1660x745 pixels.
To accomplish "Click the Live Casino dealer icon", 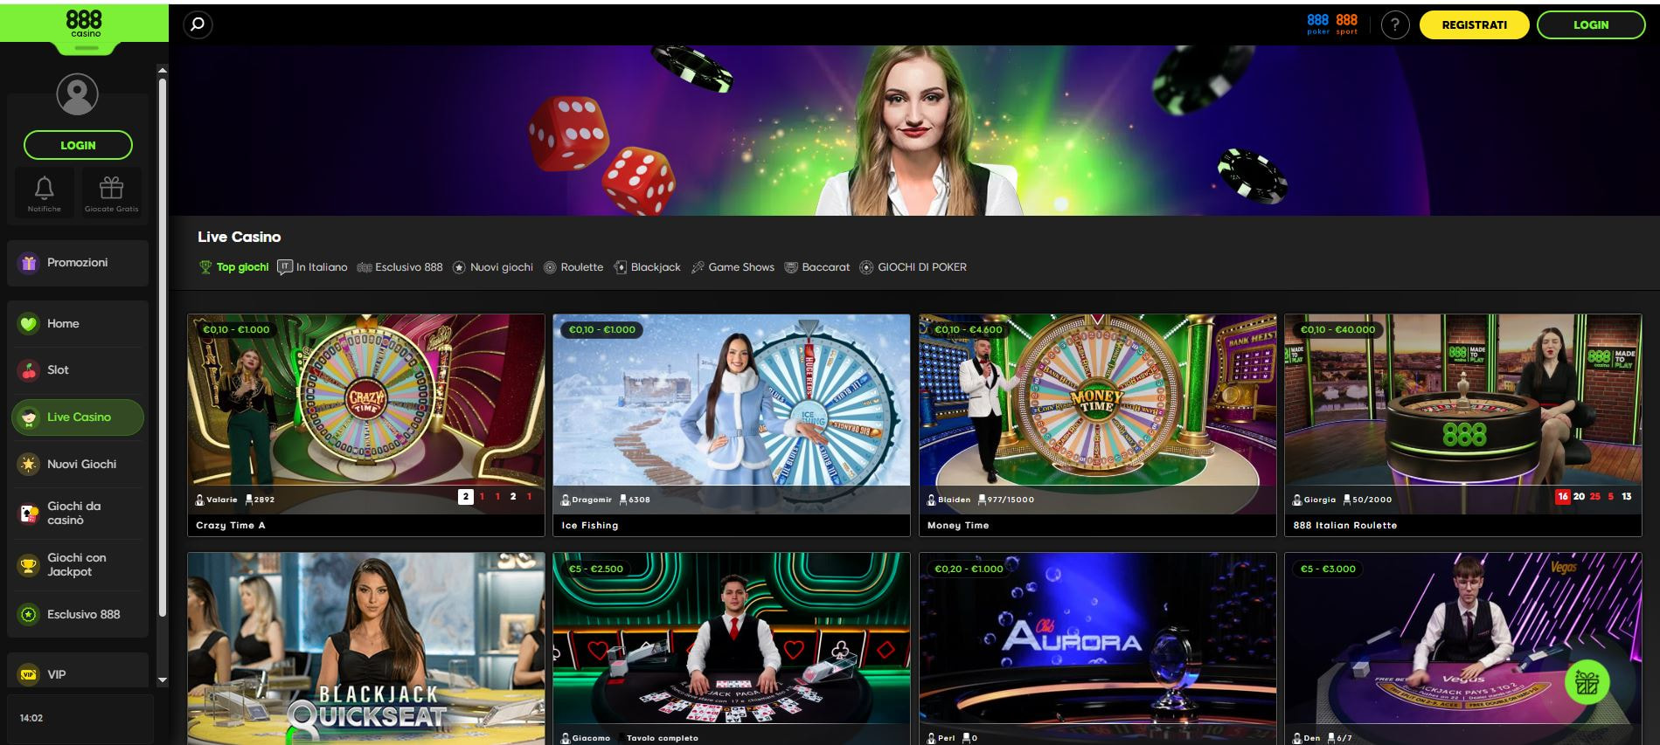I will point(29,417).
